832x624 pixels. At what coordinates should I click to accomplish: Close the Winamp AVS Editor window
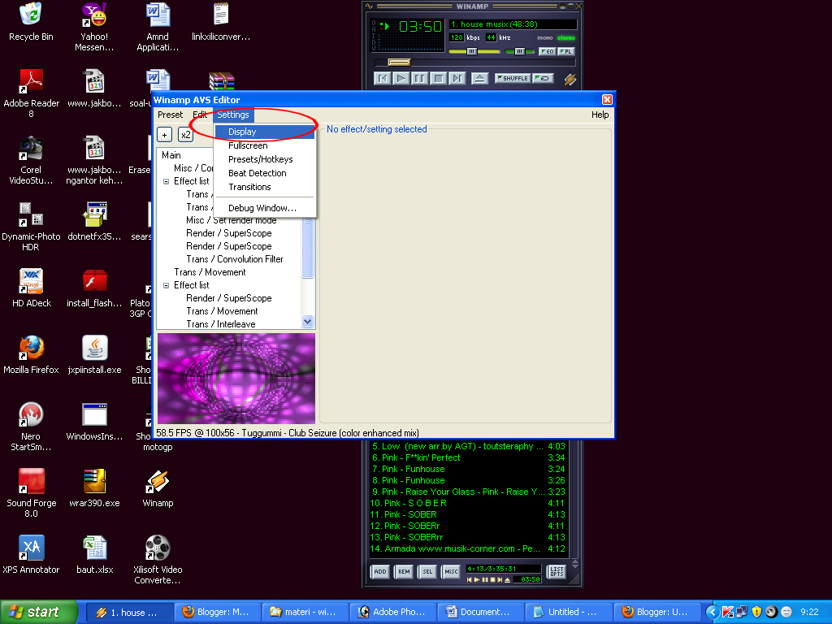pyautogui.click(x=607, y=100)
